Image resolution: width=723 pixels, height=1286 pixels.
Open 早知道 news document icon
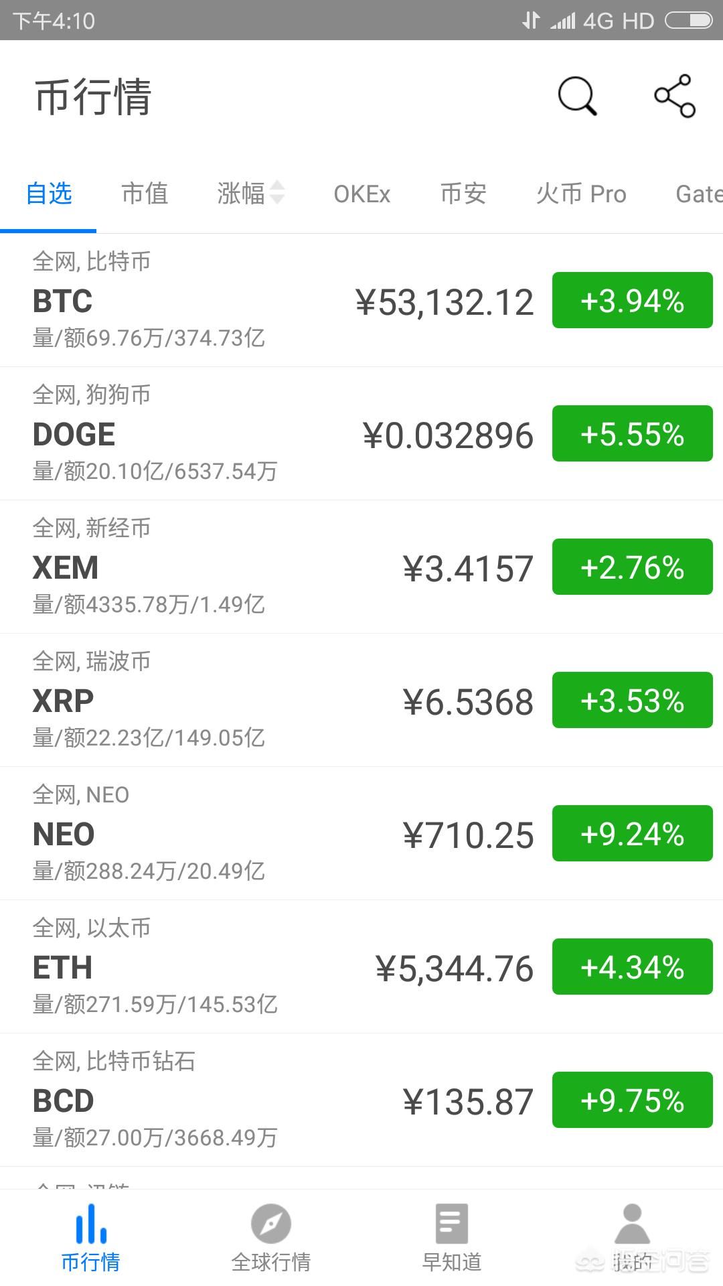(452, 1224)
